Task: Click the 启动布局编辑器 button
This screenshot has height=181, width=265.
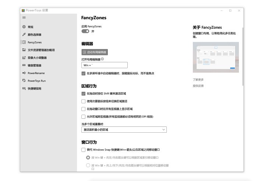Action: coord(95,52)
